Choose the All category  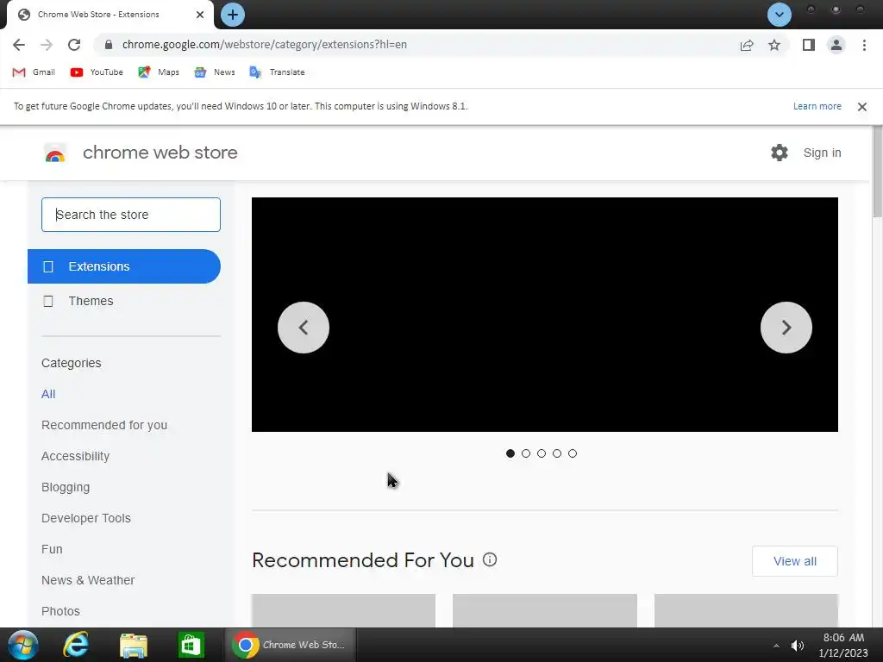pos(48,394)
